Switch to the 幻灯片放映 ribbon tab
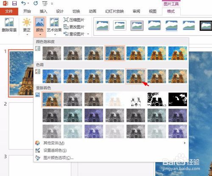212x176 pixels. 114,11
